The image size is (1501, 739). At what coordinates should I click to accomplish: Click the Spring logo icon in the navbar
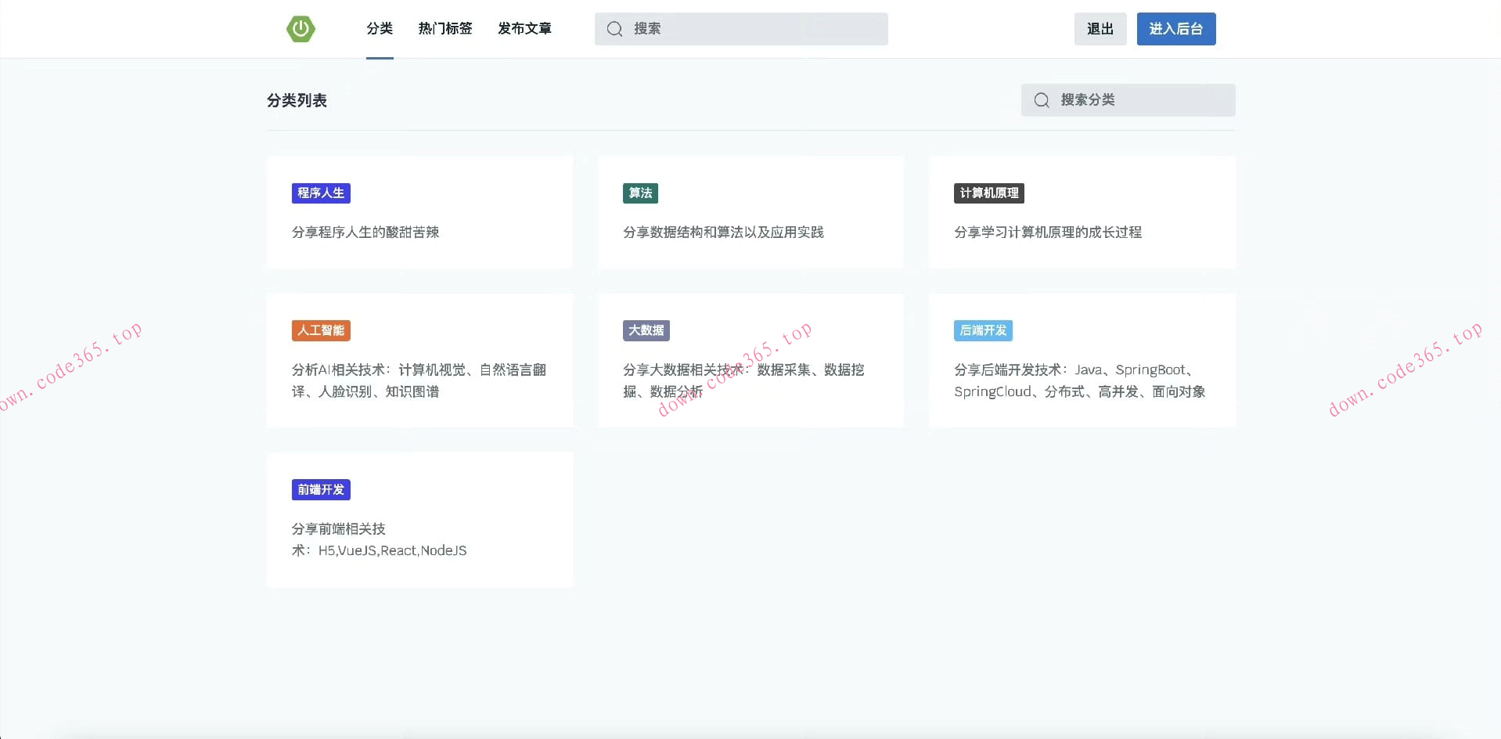tap(301, 28)
